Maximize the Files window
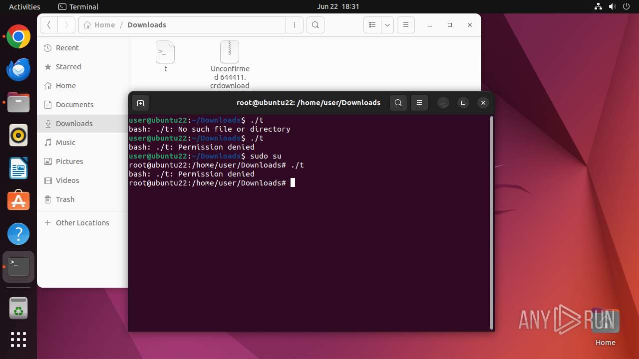The height and width of the screenshot is (359, 639). (450, 25)
